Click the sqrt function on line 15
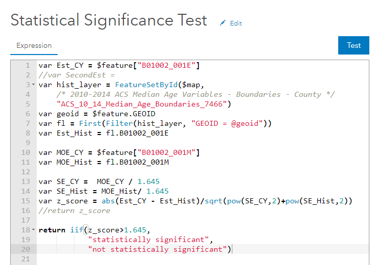This screenshot has width=377, height=265. [214, 201]
